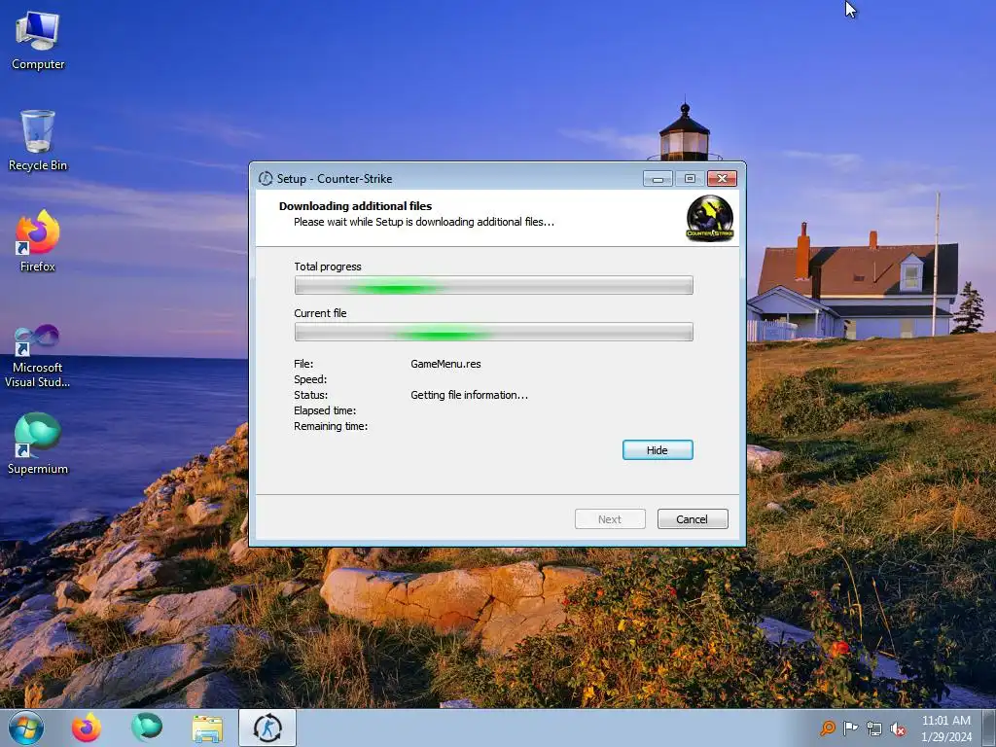
Task: Cancel the Counter-Strike setup
Action: pyautogui.click(x=693, y=519)
